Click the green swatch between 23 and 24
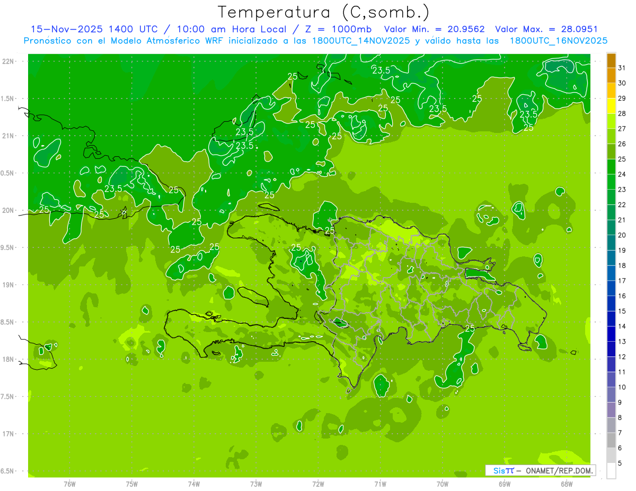Image resolution: width=636 pixels, height=491 pixels. click(x=611, y=182)
